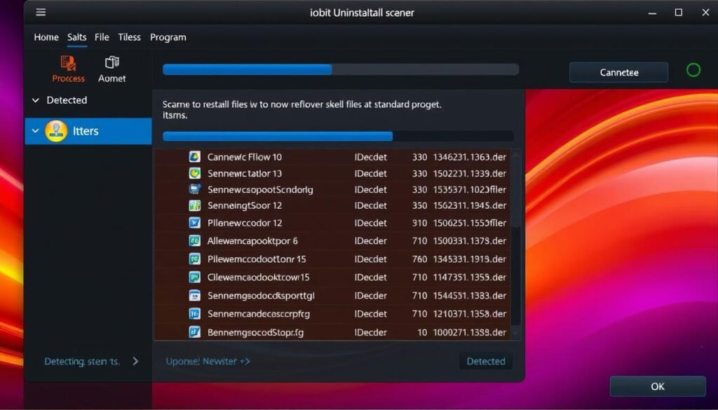Click the top scan progress bar
Screen dimensions: 718x410
(x=341, y=69)
